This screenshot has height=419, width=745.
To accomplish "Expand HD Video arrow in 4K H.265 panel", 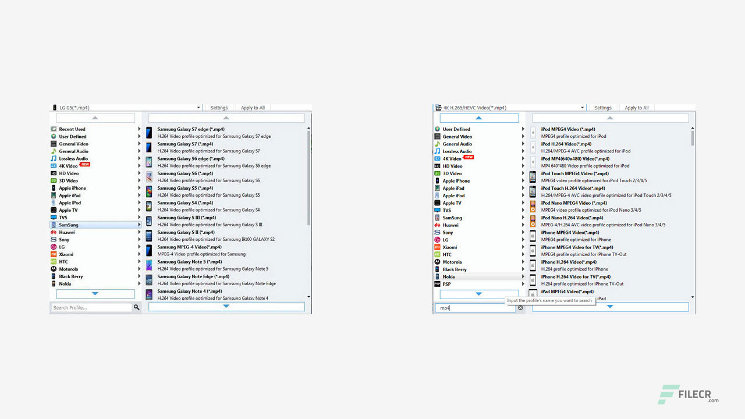I will pyautogui.click(x=523, y=166).
